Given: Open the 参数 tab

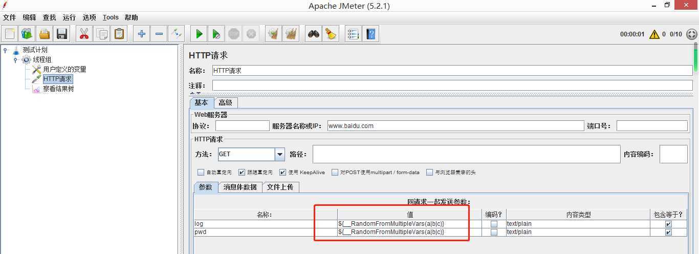Looking at the screenshot, I should point(206,187).
